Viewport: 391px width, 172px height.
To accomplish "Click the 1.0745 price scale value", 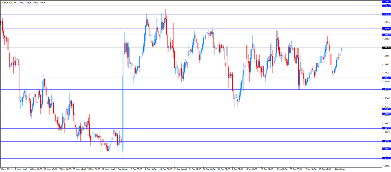I will pyautogui.click(x=386, y=98).
